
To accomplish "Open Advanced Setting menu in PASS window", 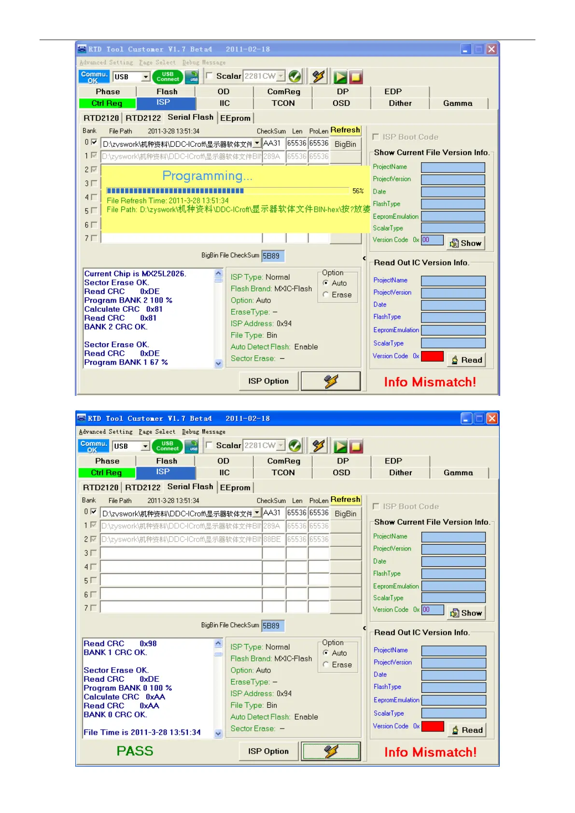I will pos(106,432).
